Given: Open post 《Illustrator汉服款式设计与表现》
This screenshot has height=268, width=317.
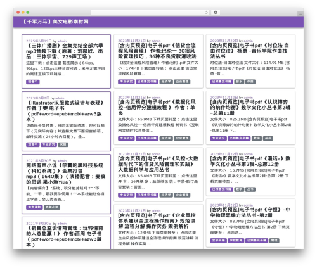Looking at the screenshot, I should coord(65,111).
